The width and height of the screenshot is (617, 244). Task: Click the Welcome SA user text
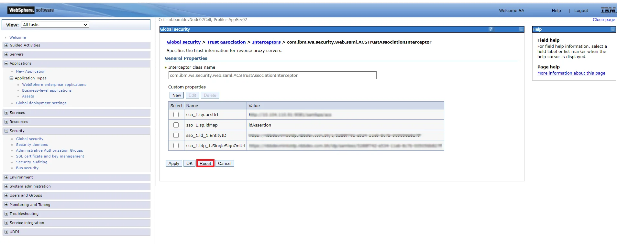(512, 11)
